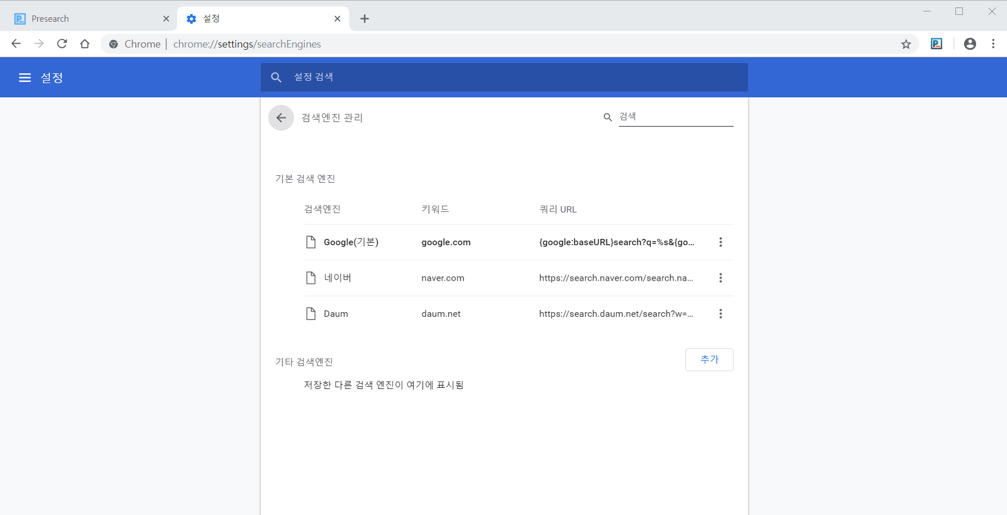The image size is (1007, 515).
Task: Maximize the Chrome window
Action: click(x=959, y=11)
